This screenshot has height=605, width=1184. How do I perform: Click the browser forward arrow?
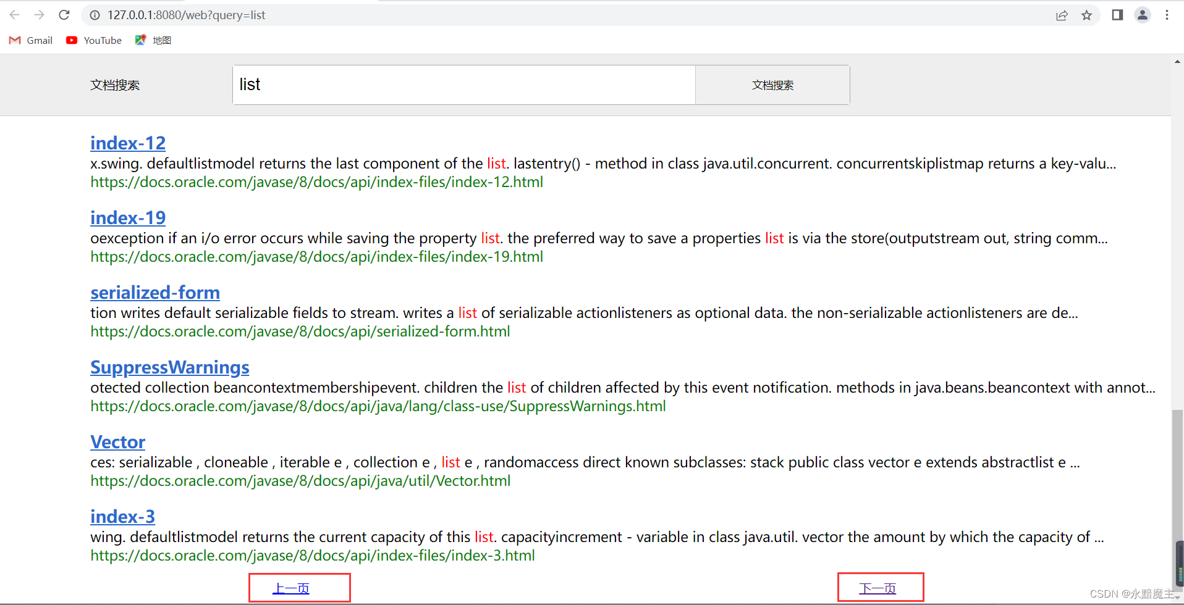pyautogui.click(x=40, y=15)
